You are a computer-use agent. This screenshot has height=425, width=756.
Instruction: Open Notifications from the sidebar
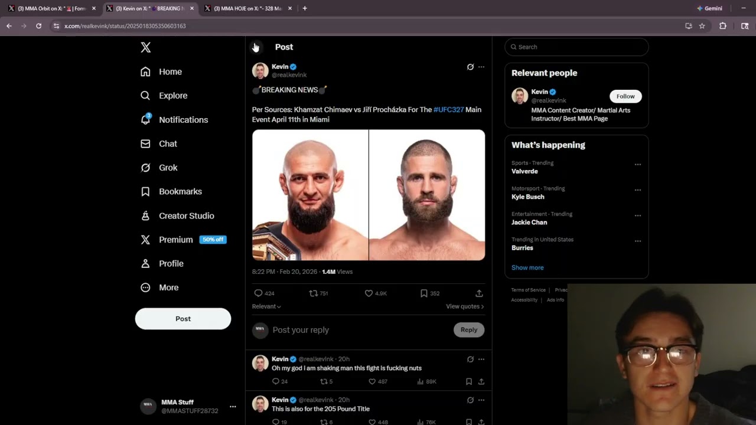point(174,120)
